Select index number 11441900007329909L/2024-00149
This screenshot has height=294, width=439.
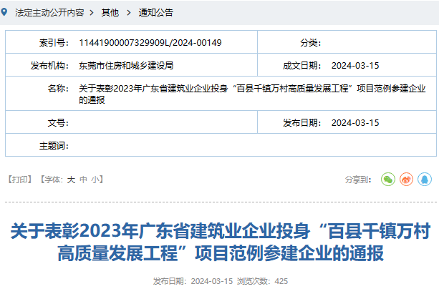pos(150,42)
